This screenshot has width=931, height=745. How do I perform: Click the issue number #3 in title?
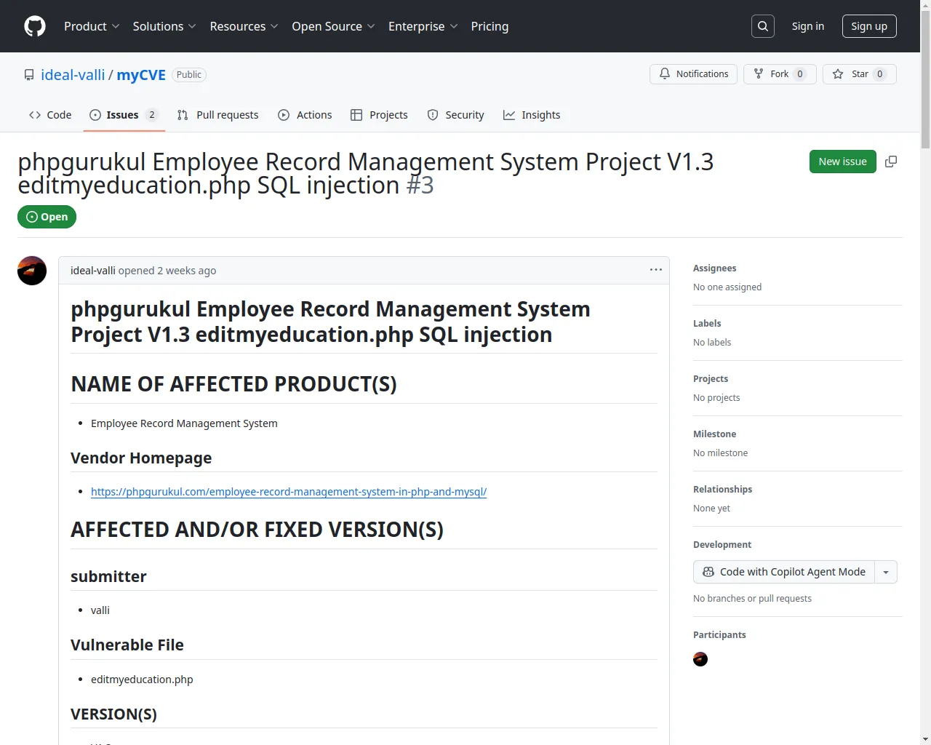pyautogui.click(x=420, y=186)
